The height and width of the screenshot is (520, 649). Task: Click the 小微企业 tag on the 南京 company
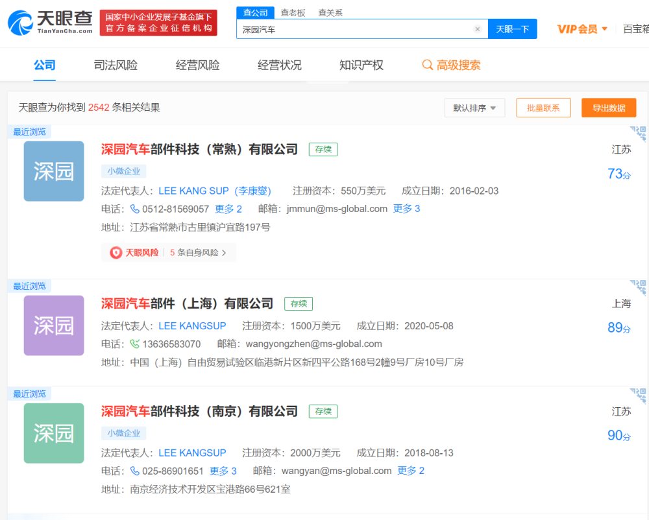[x=124, y=433]
